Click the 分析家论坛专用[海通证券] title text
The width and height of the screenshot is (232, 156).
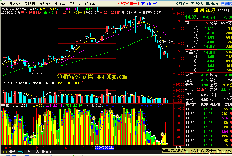pyautogui.click(x=136, y=4)
